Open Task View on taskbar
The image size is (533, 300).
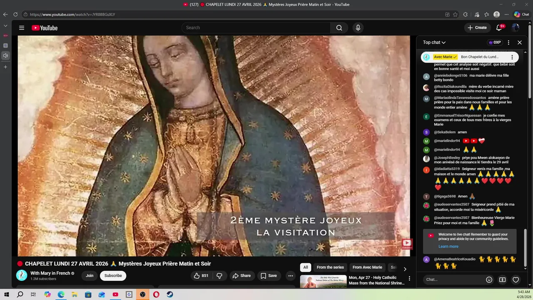pyautogui.click(x=33, y=294)
